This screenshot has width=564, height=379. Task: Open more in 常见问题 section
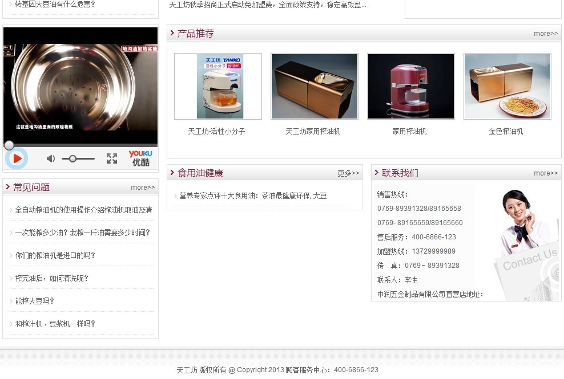pos(143,187)
